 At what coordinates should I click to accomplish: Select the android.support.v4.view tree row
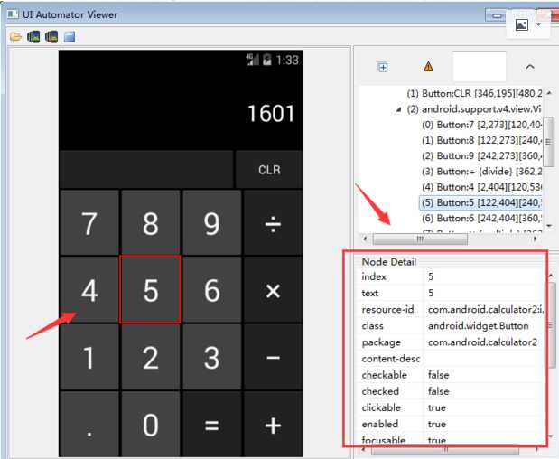coord(474,109)
